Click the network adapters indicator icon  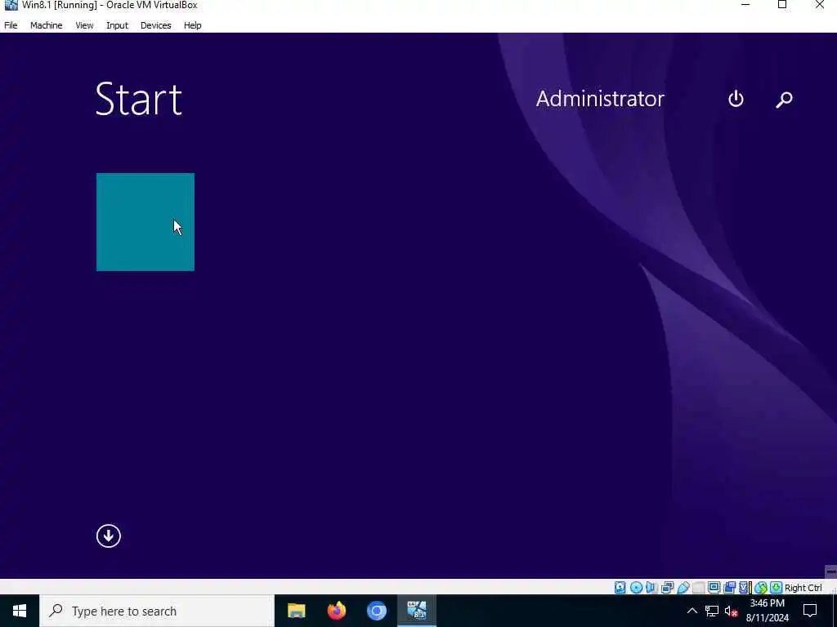pyautogui.click(x=667, y=588)
